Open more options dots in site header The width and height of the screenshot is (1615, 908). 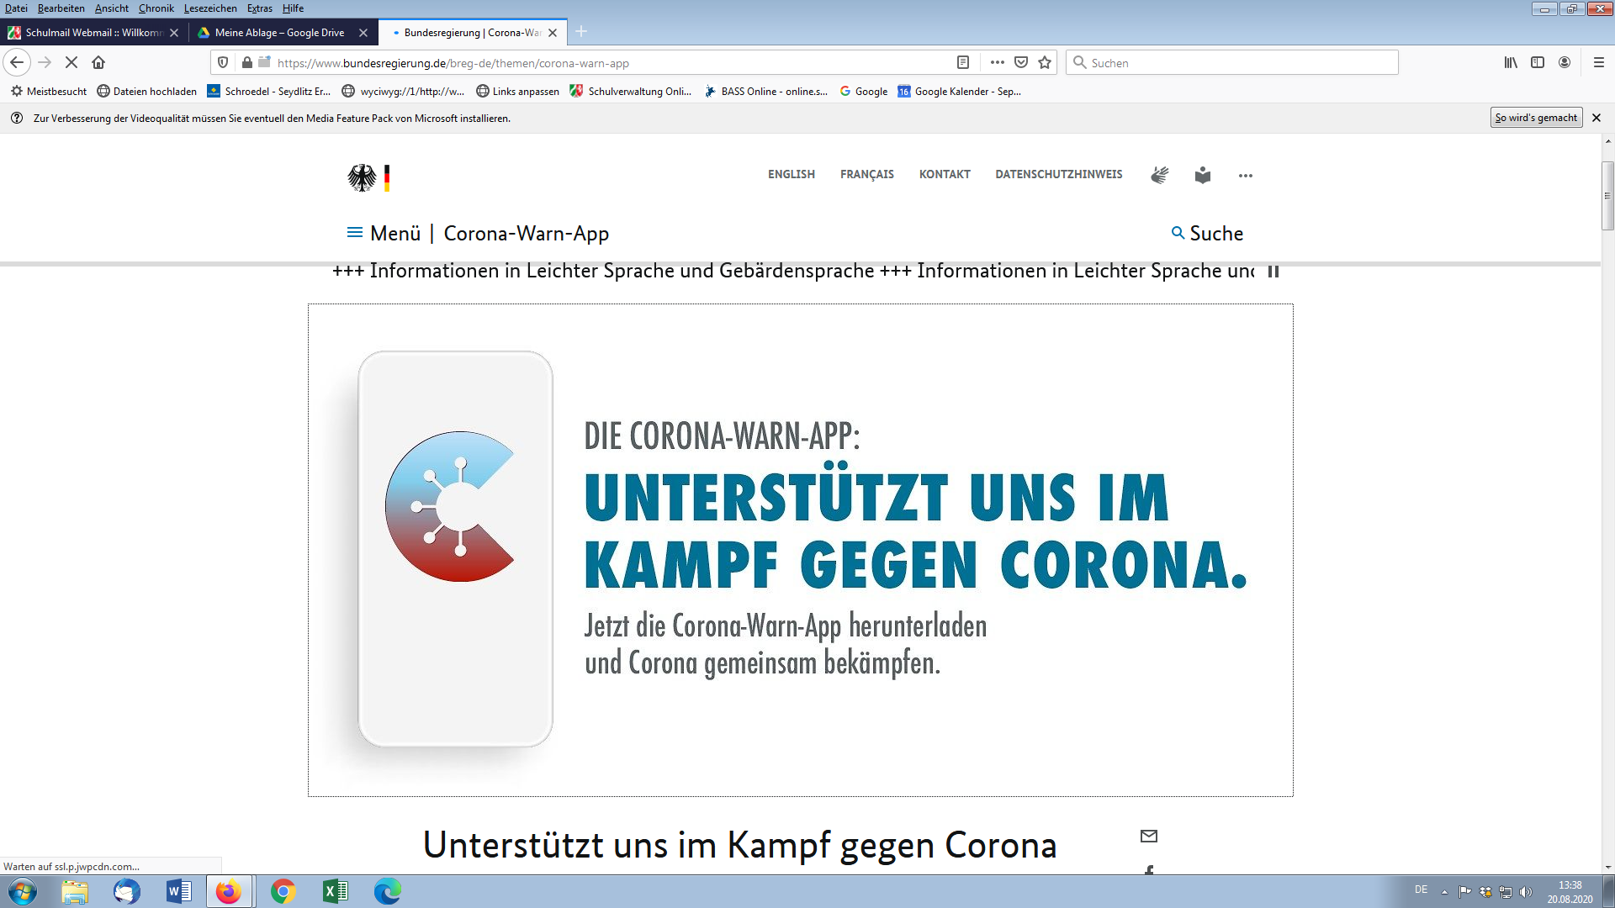[1246, 176]
